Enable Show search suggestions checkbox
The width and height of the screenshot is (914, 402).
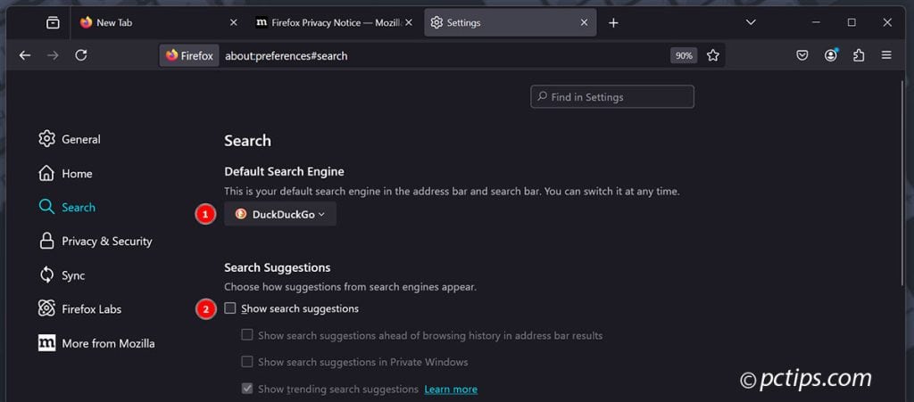(230, 308)
